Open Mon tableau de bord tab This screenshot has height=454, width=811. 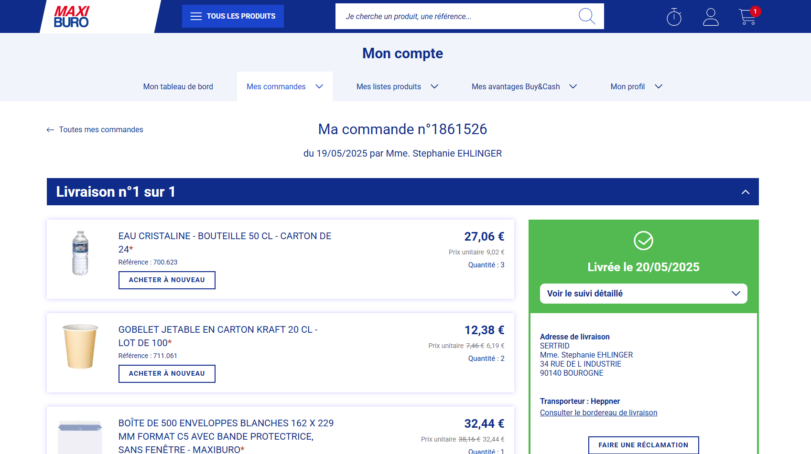(x=178, y=86)
